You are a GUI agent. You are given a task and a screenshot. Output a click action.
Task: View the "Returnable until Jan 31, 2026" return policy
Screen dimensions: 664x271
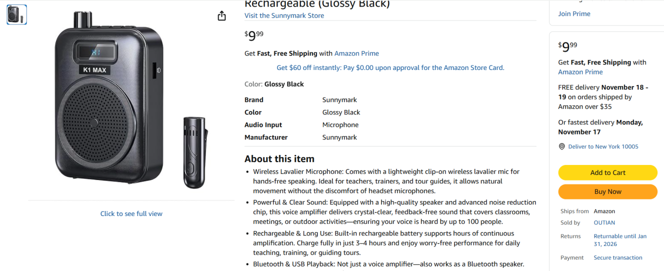coord(620,240)
